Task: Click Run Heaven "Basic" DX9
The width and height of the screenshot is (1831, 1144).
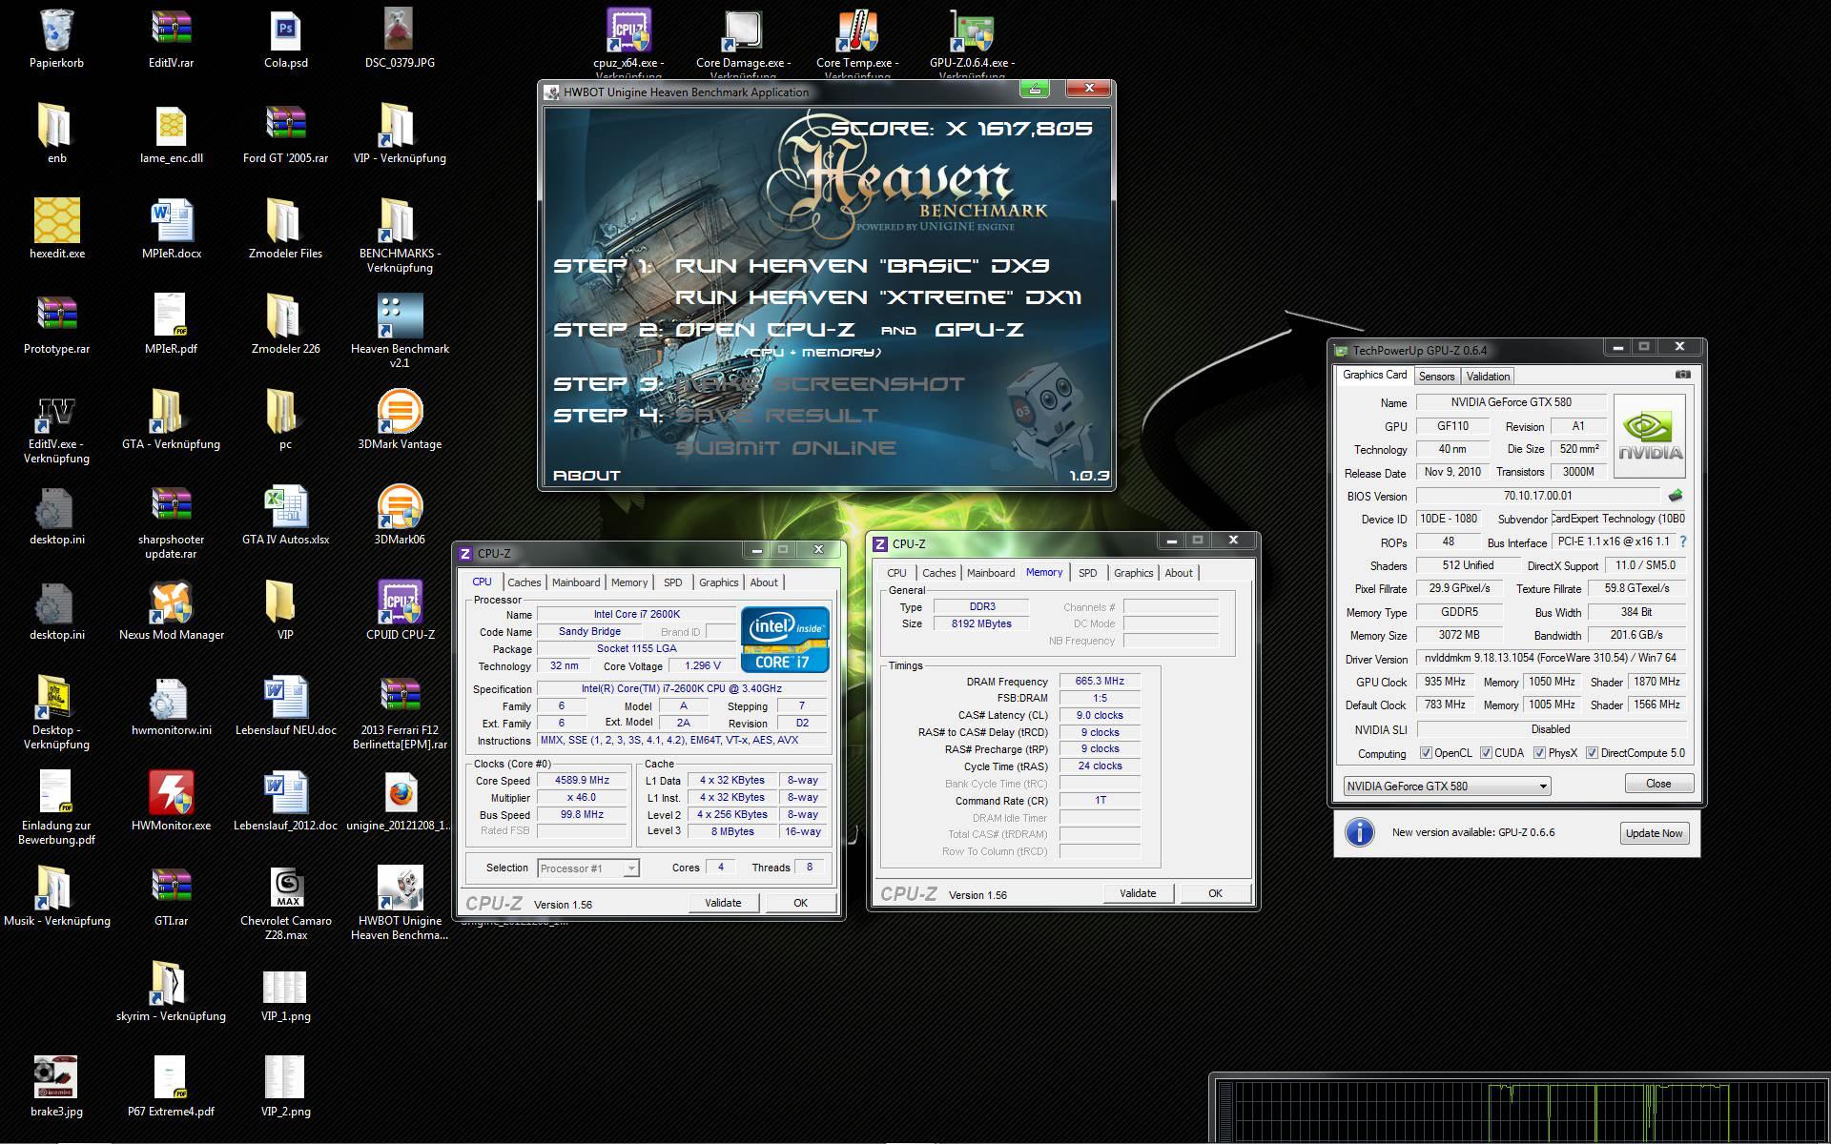Action: (x=861, y=266)
